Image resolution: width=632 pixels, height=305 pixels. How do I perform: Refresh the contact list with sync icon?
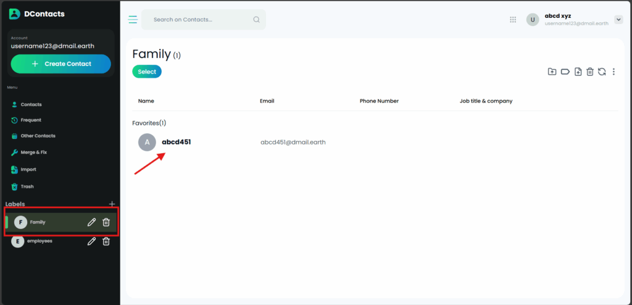tap(602, 72)
